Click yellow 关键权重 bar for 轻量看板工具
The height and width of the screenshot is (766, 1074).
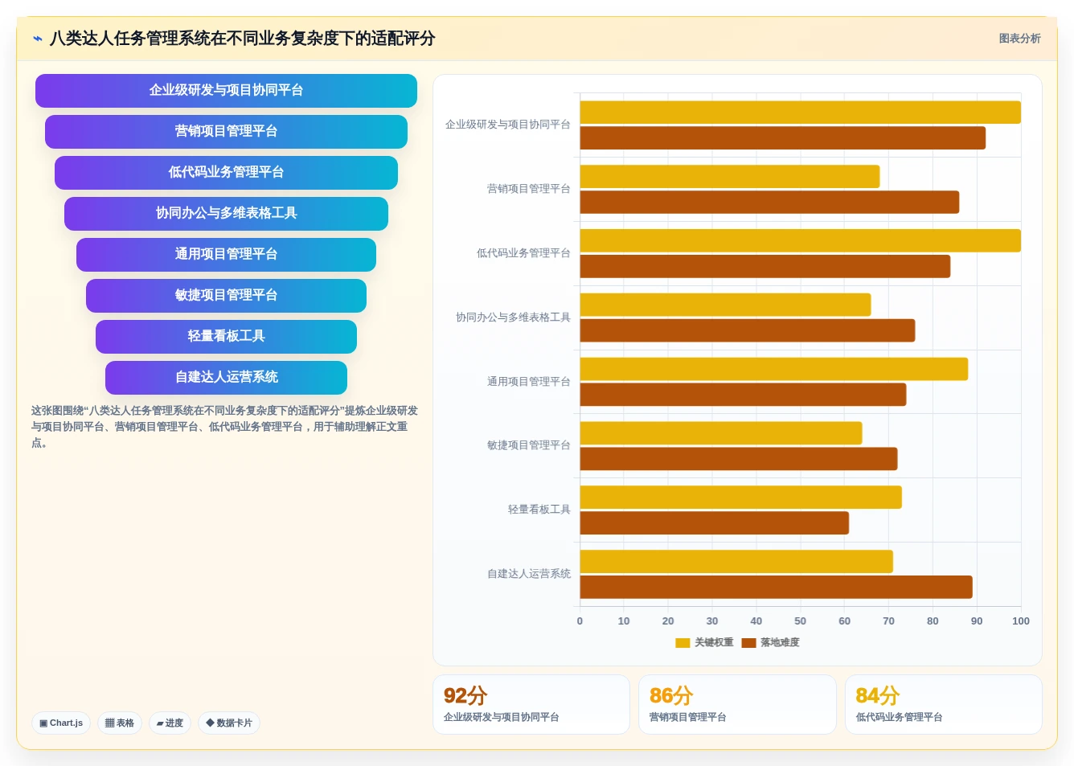[740, 498]
